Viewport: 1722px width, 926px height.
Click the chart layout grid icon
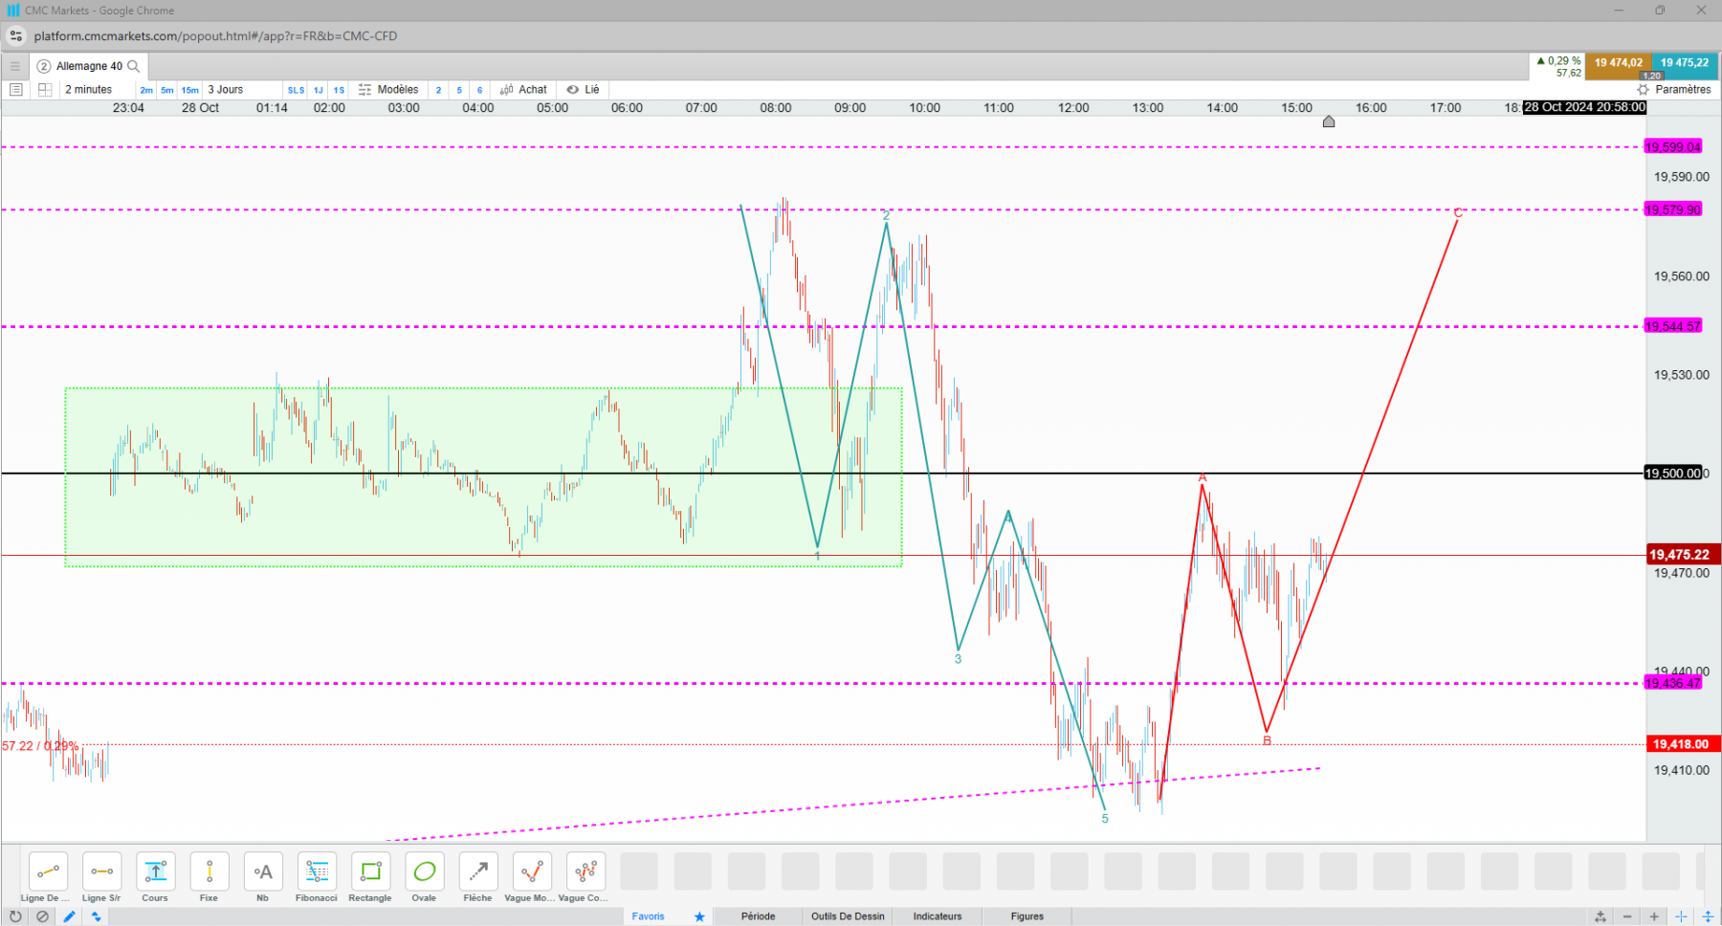tap(44, 89)
